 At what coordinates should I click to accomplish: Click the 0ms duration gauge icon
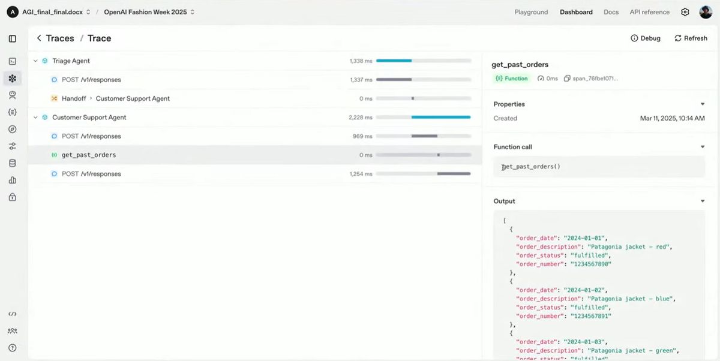coord(541,79)
